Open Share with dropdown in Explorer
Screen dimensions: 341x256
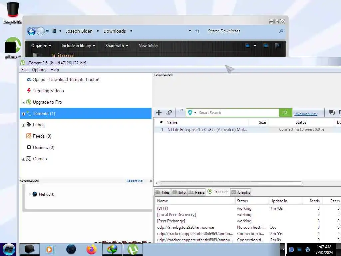click(x=117, y=45)
